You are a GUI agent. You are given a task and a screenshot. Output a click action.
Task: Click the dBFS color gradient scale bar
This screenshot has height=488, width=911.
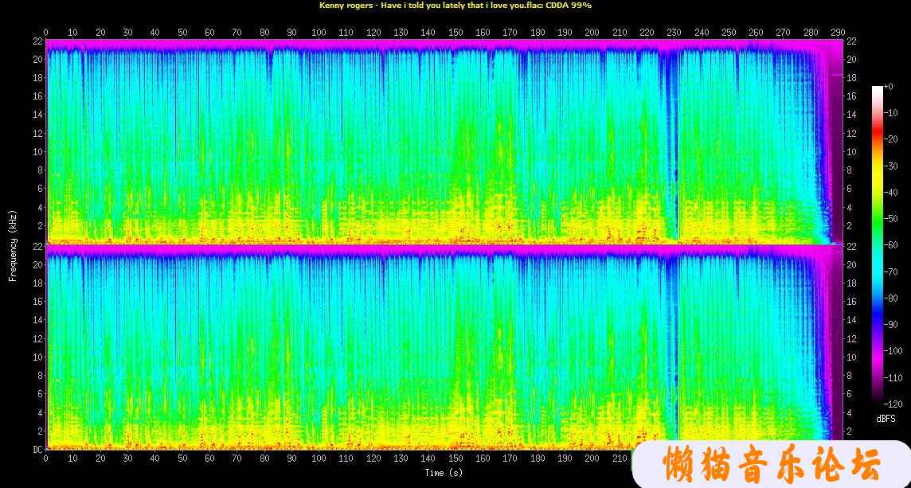pos(877,244)
